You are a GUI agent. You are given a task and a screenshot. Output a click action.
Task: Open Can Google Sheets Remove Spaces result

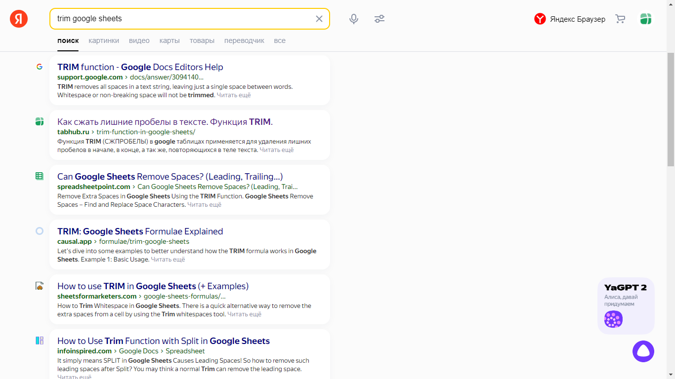pyautogui.click(x=170, y=177)
